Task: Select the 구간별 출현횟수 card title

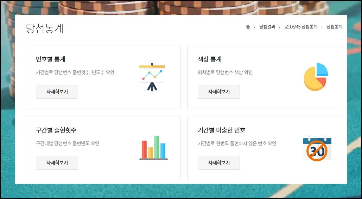Action: tap(56, 130)
